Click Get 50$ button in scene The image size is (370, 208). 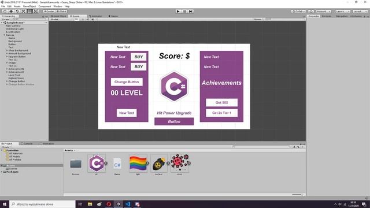point(221,103)
